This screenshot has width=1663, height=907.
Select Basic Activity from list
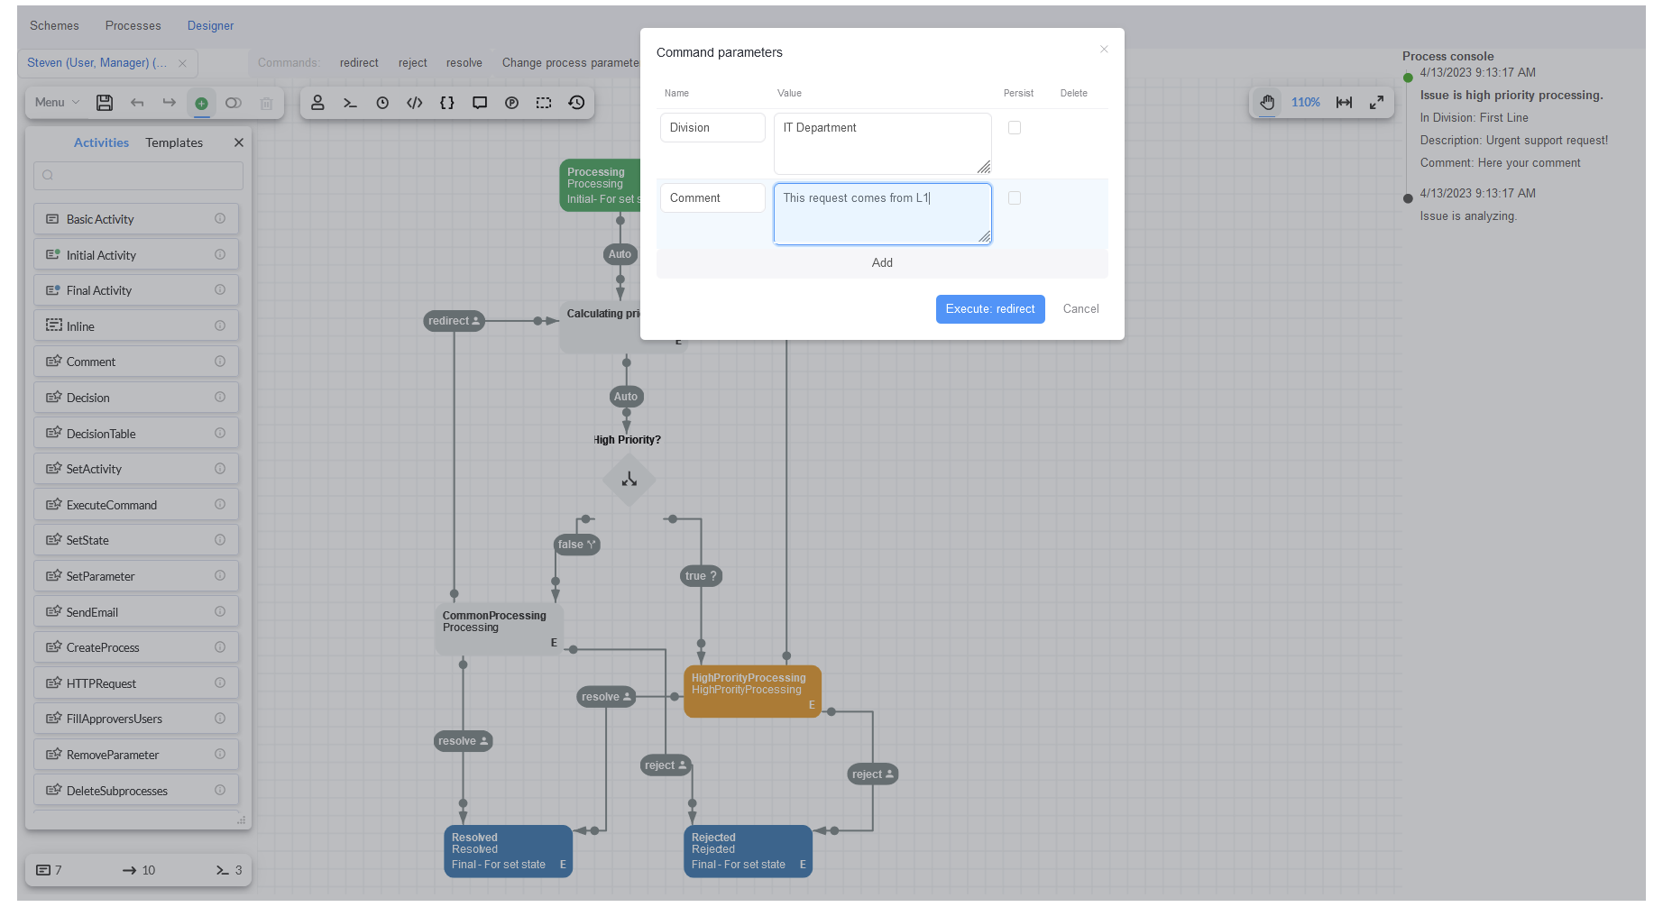click(136, 219)
